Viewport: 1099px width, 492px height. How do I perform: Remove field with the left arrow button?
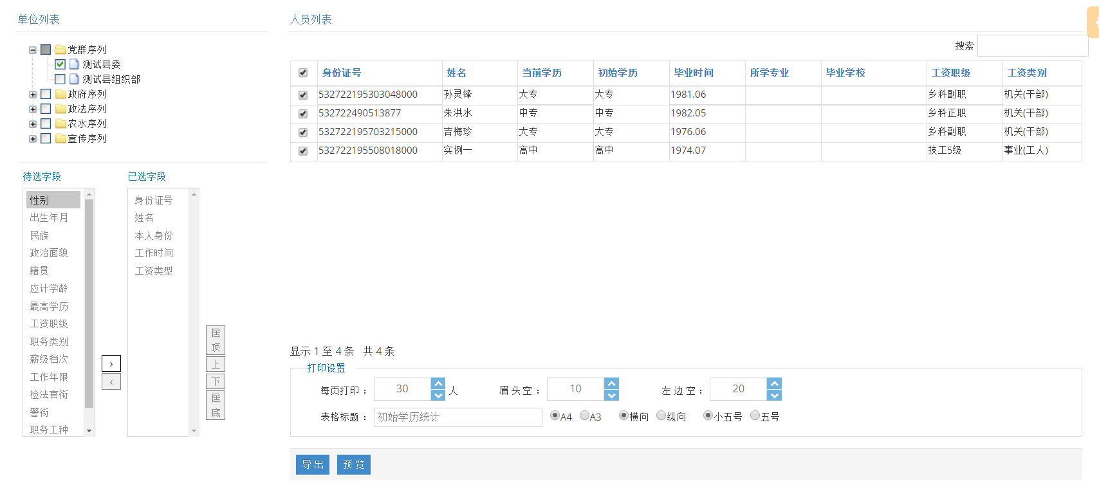111,382
